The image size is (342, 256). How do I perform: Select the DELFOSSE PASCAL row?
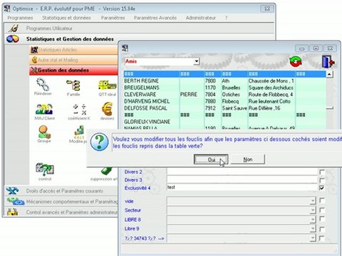[224, 108]
